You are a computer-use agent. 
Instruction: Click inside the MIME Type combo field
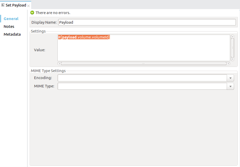pyautogui.click(x=142, y=86)
